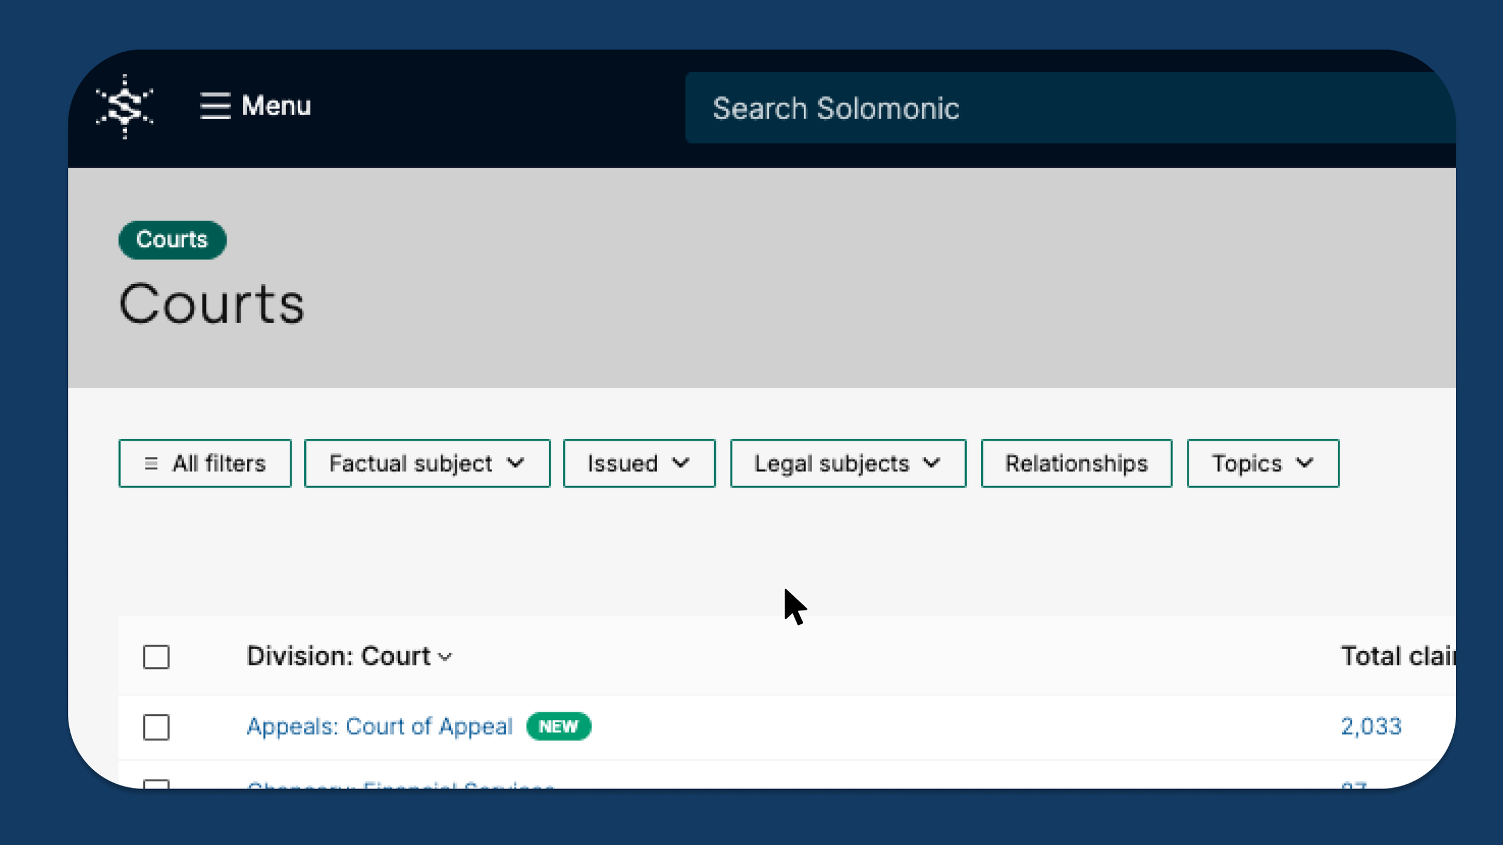
Task: Click the All filters lines icon
Action: [x=151, y=463]
